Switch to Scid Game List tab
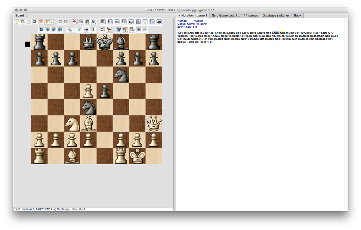Viewport: 361px width, 230px height. click(235, 15)
